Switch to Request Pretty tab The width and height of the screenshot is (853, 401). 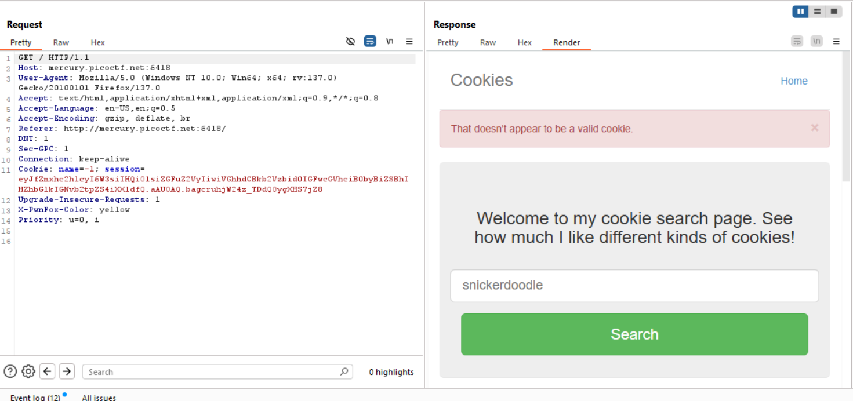click(x=21, y=42)
